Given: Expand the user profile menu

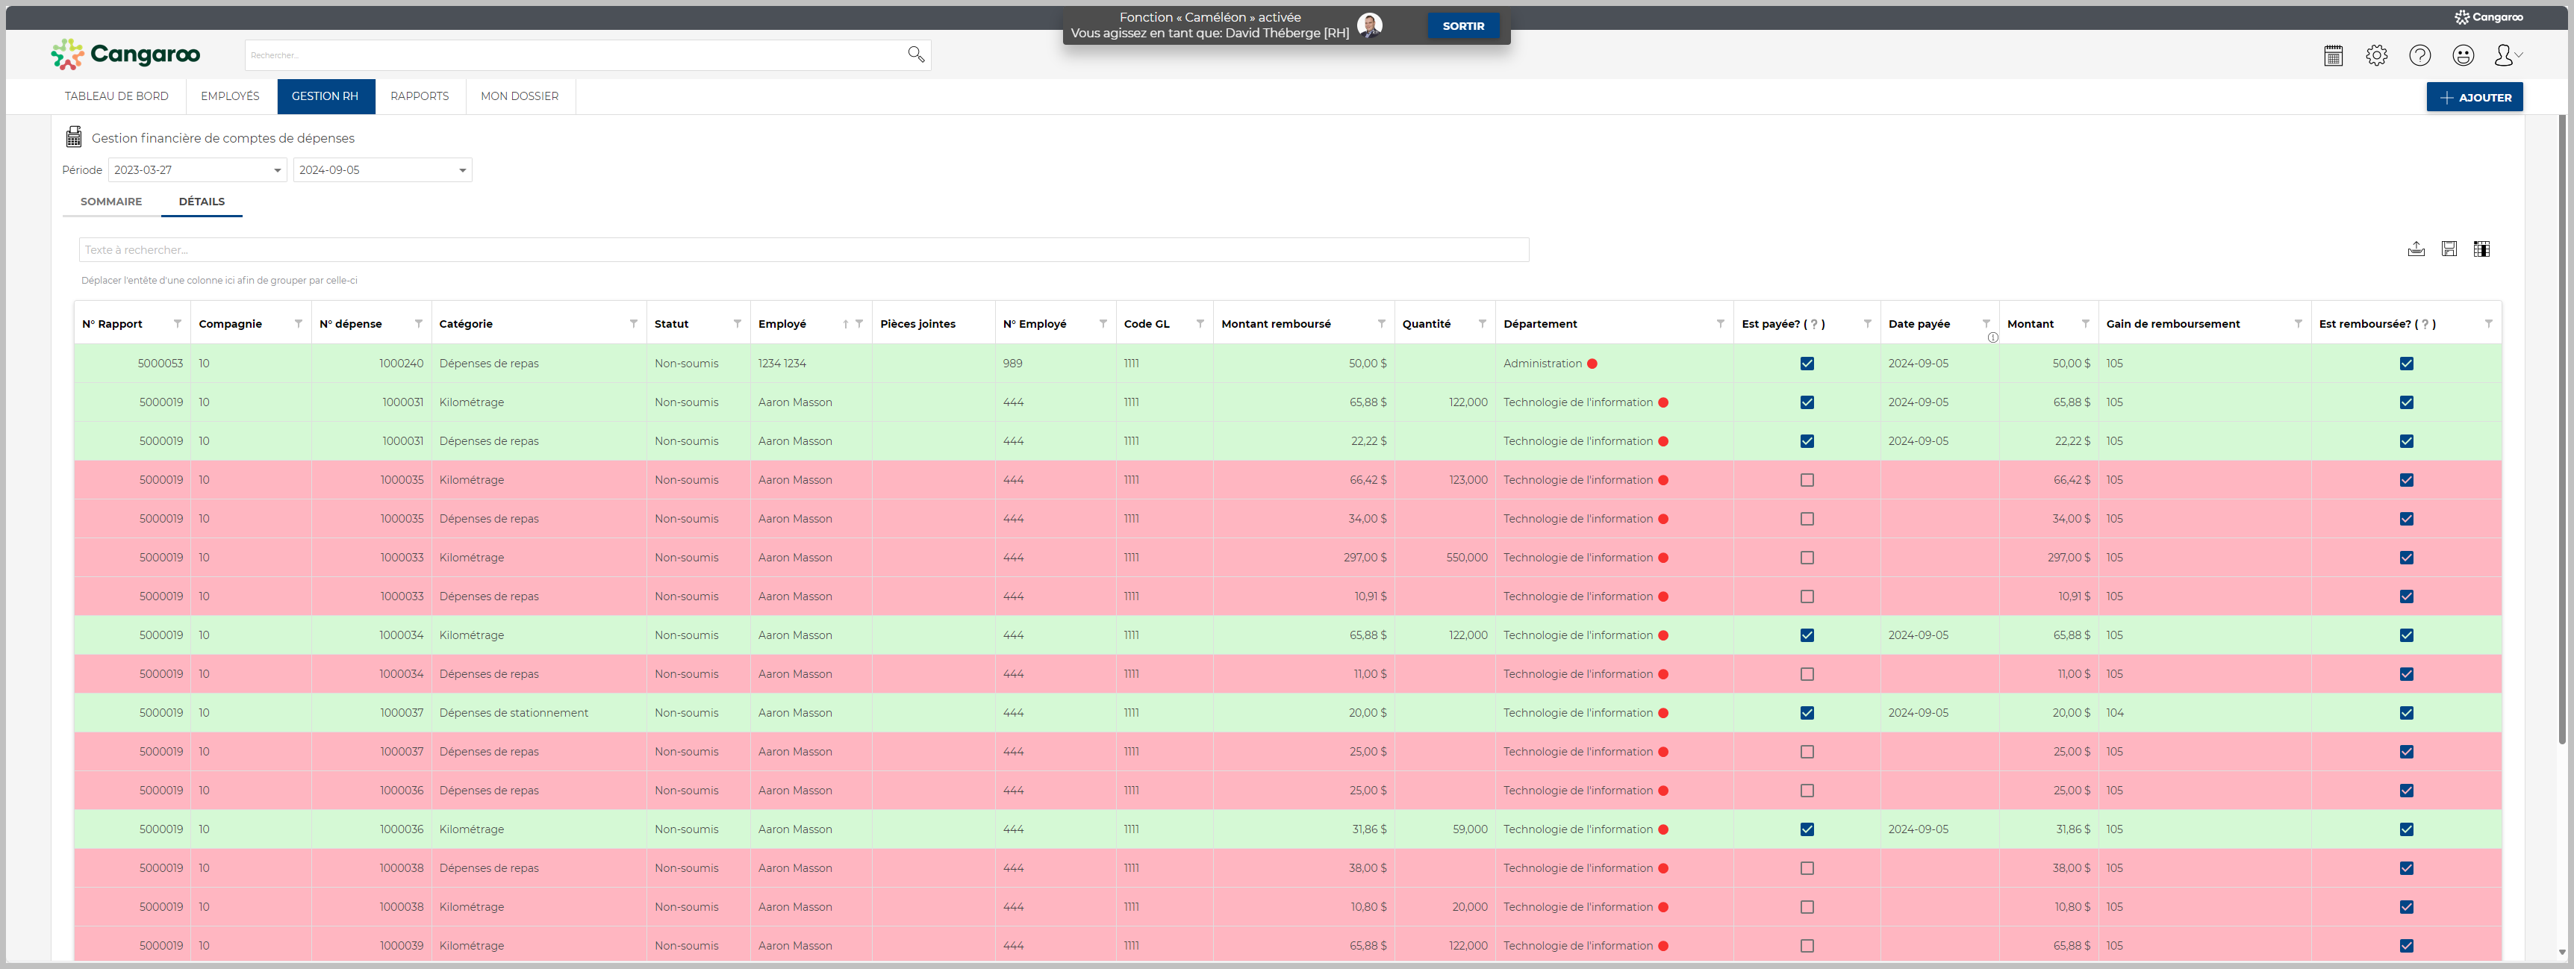Looking at the screenshot, I should point(2508,56).
